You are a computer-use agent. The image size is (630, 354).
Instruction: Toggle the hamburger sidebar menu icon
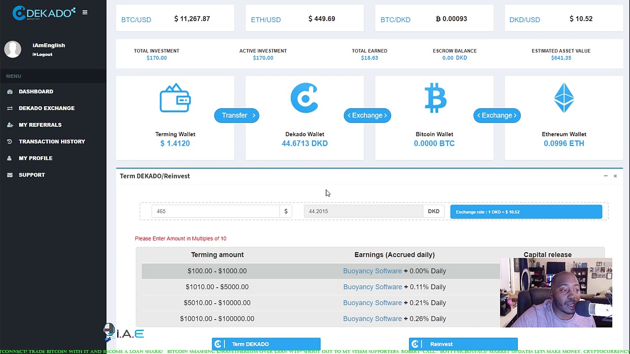pos(85,12)
